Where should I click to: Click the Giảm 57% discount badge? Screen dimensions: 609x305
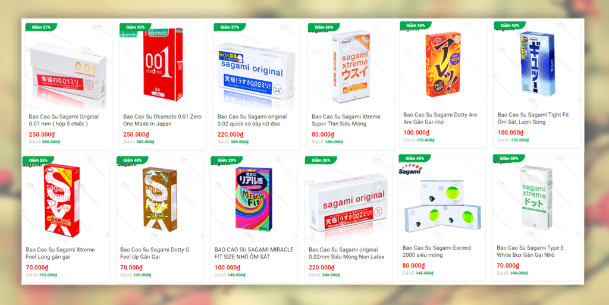(41, 27)
